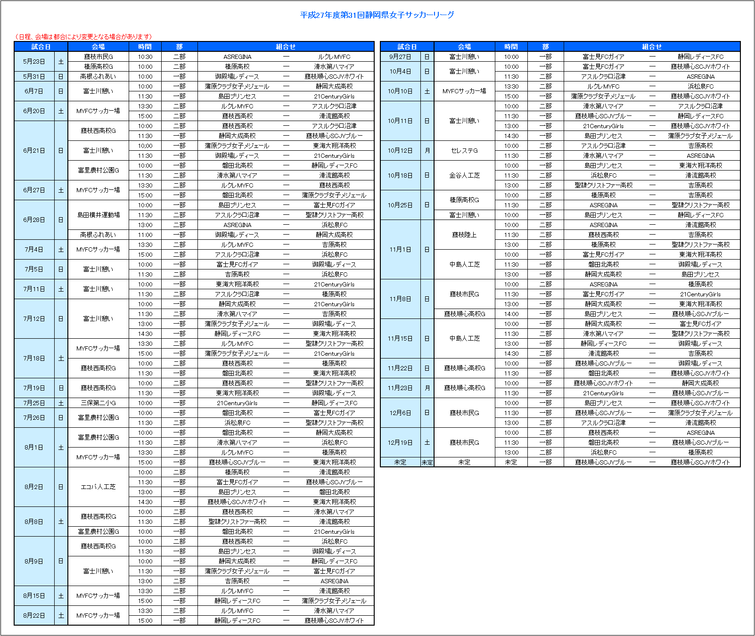Click the 7月11日 date cell
The height and width of the screenshot is (636, 755).
click(x=34, y=289)
